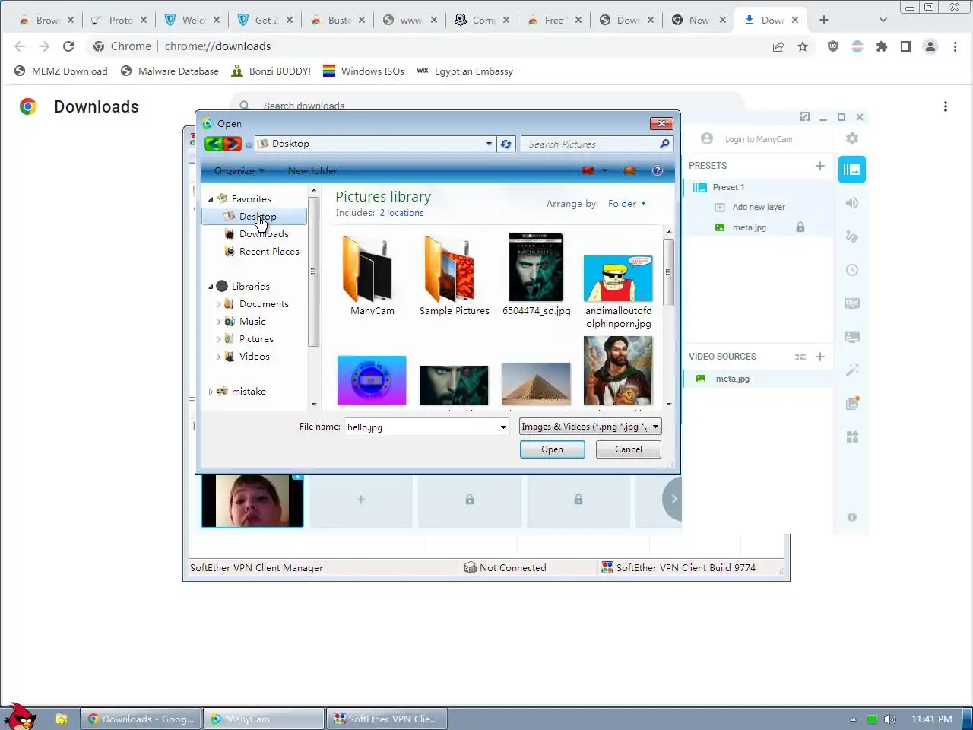Click the Open button
The image size is (973, 730).
tap(553, 449)
